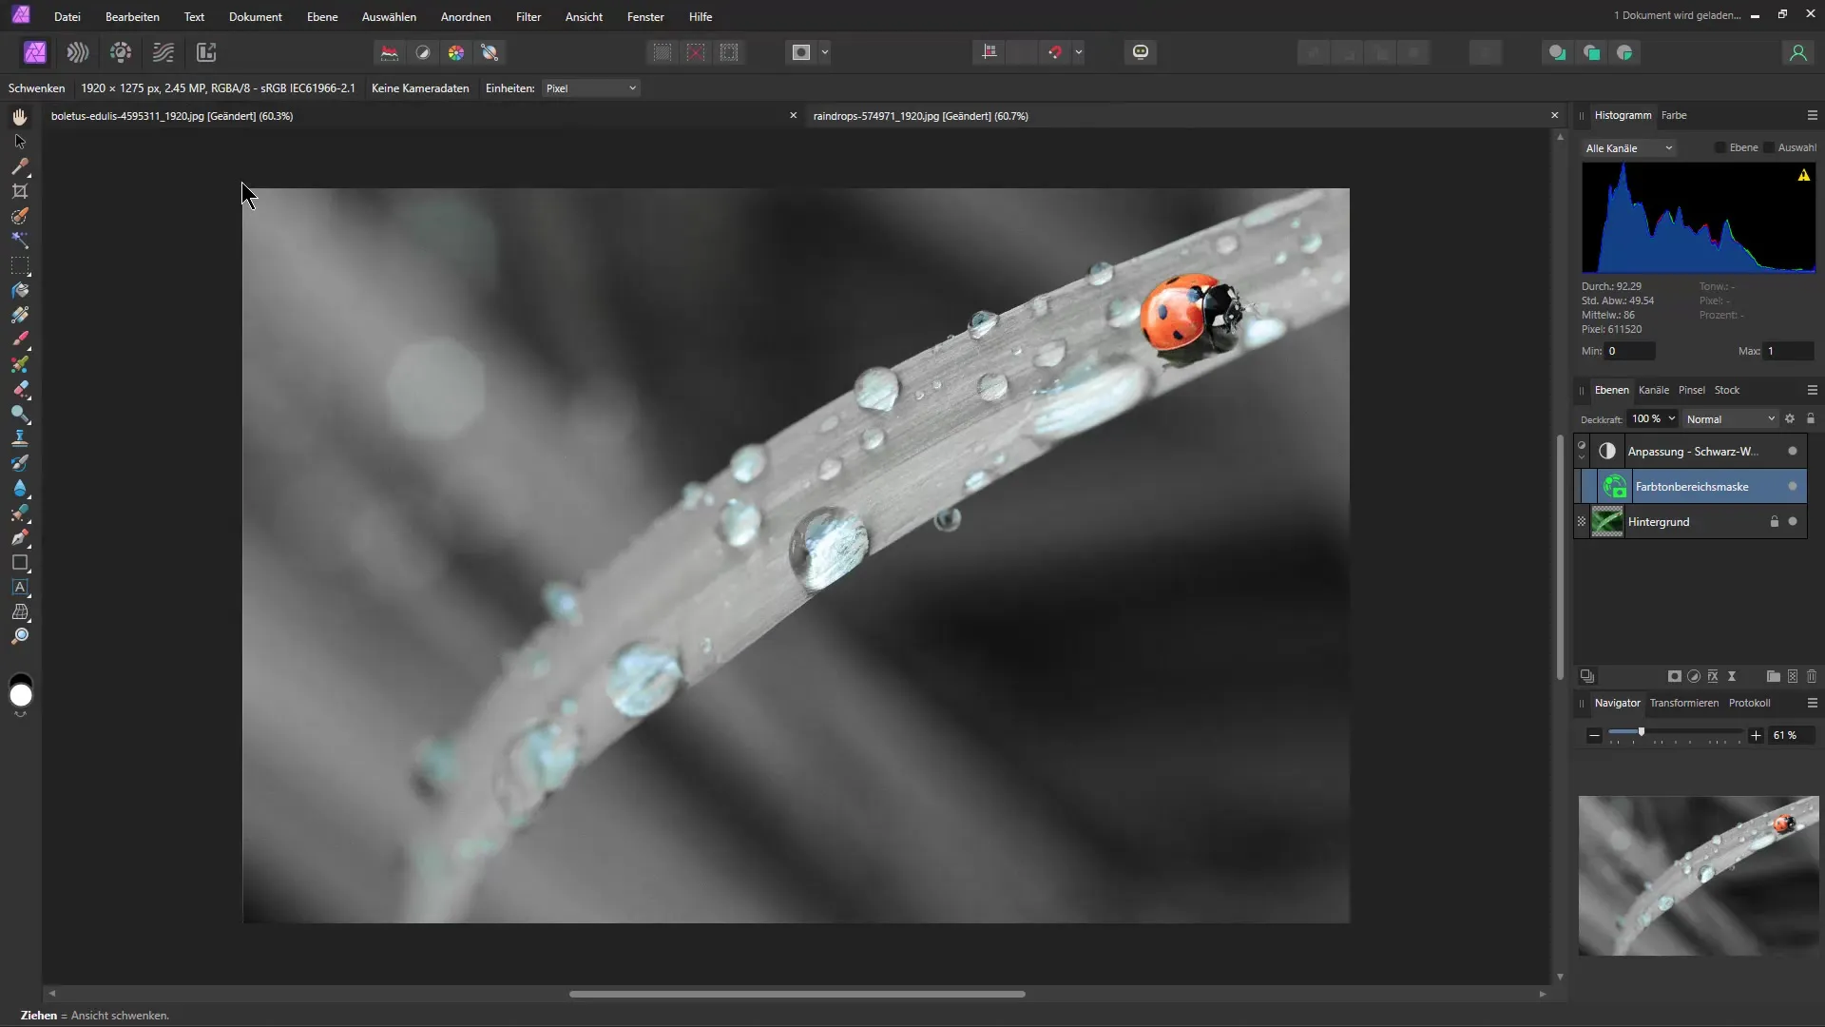Select the Pen tool

point(20,537)
